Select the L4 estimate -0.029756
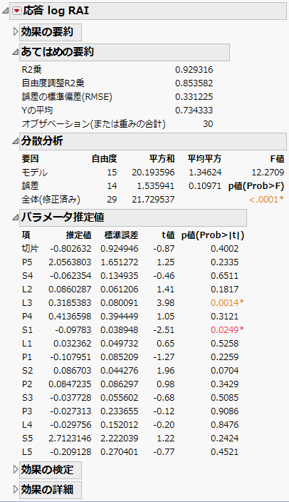This screenshot has width=289, height=502. pyautogui.click(x=70, y=424)
